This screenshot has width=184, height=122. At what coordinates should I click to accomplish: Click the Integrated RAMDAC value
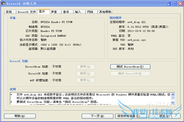click(x=53, y=36)
